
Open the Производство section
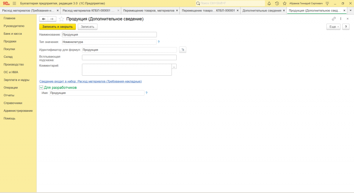[x=14, y=64]
